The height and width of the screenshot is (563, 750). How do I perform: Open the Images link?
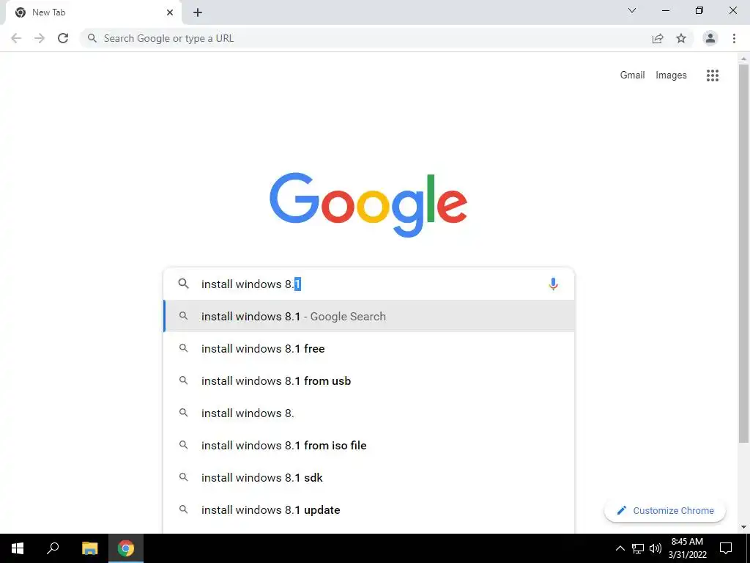coord(671,76)
